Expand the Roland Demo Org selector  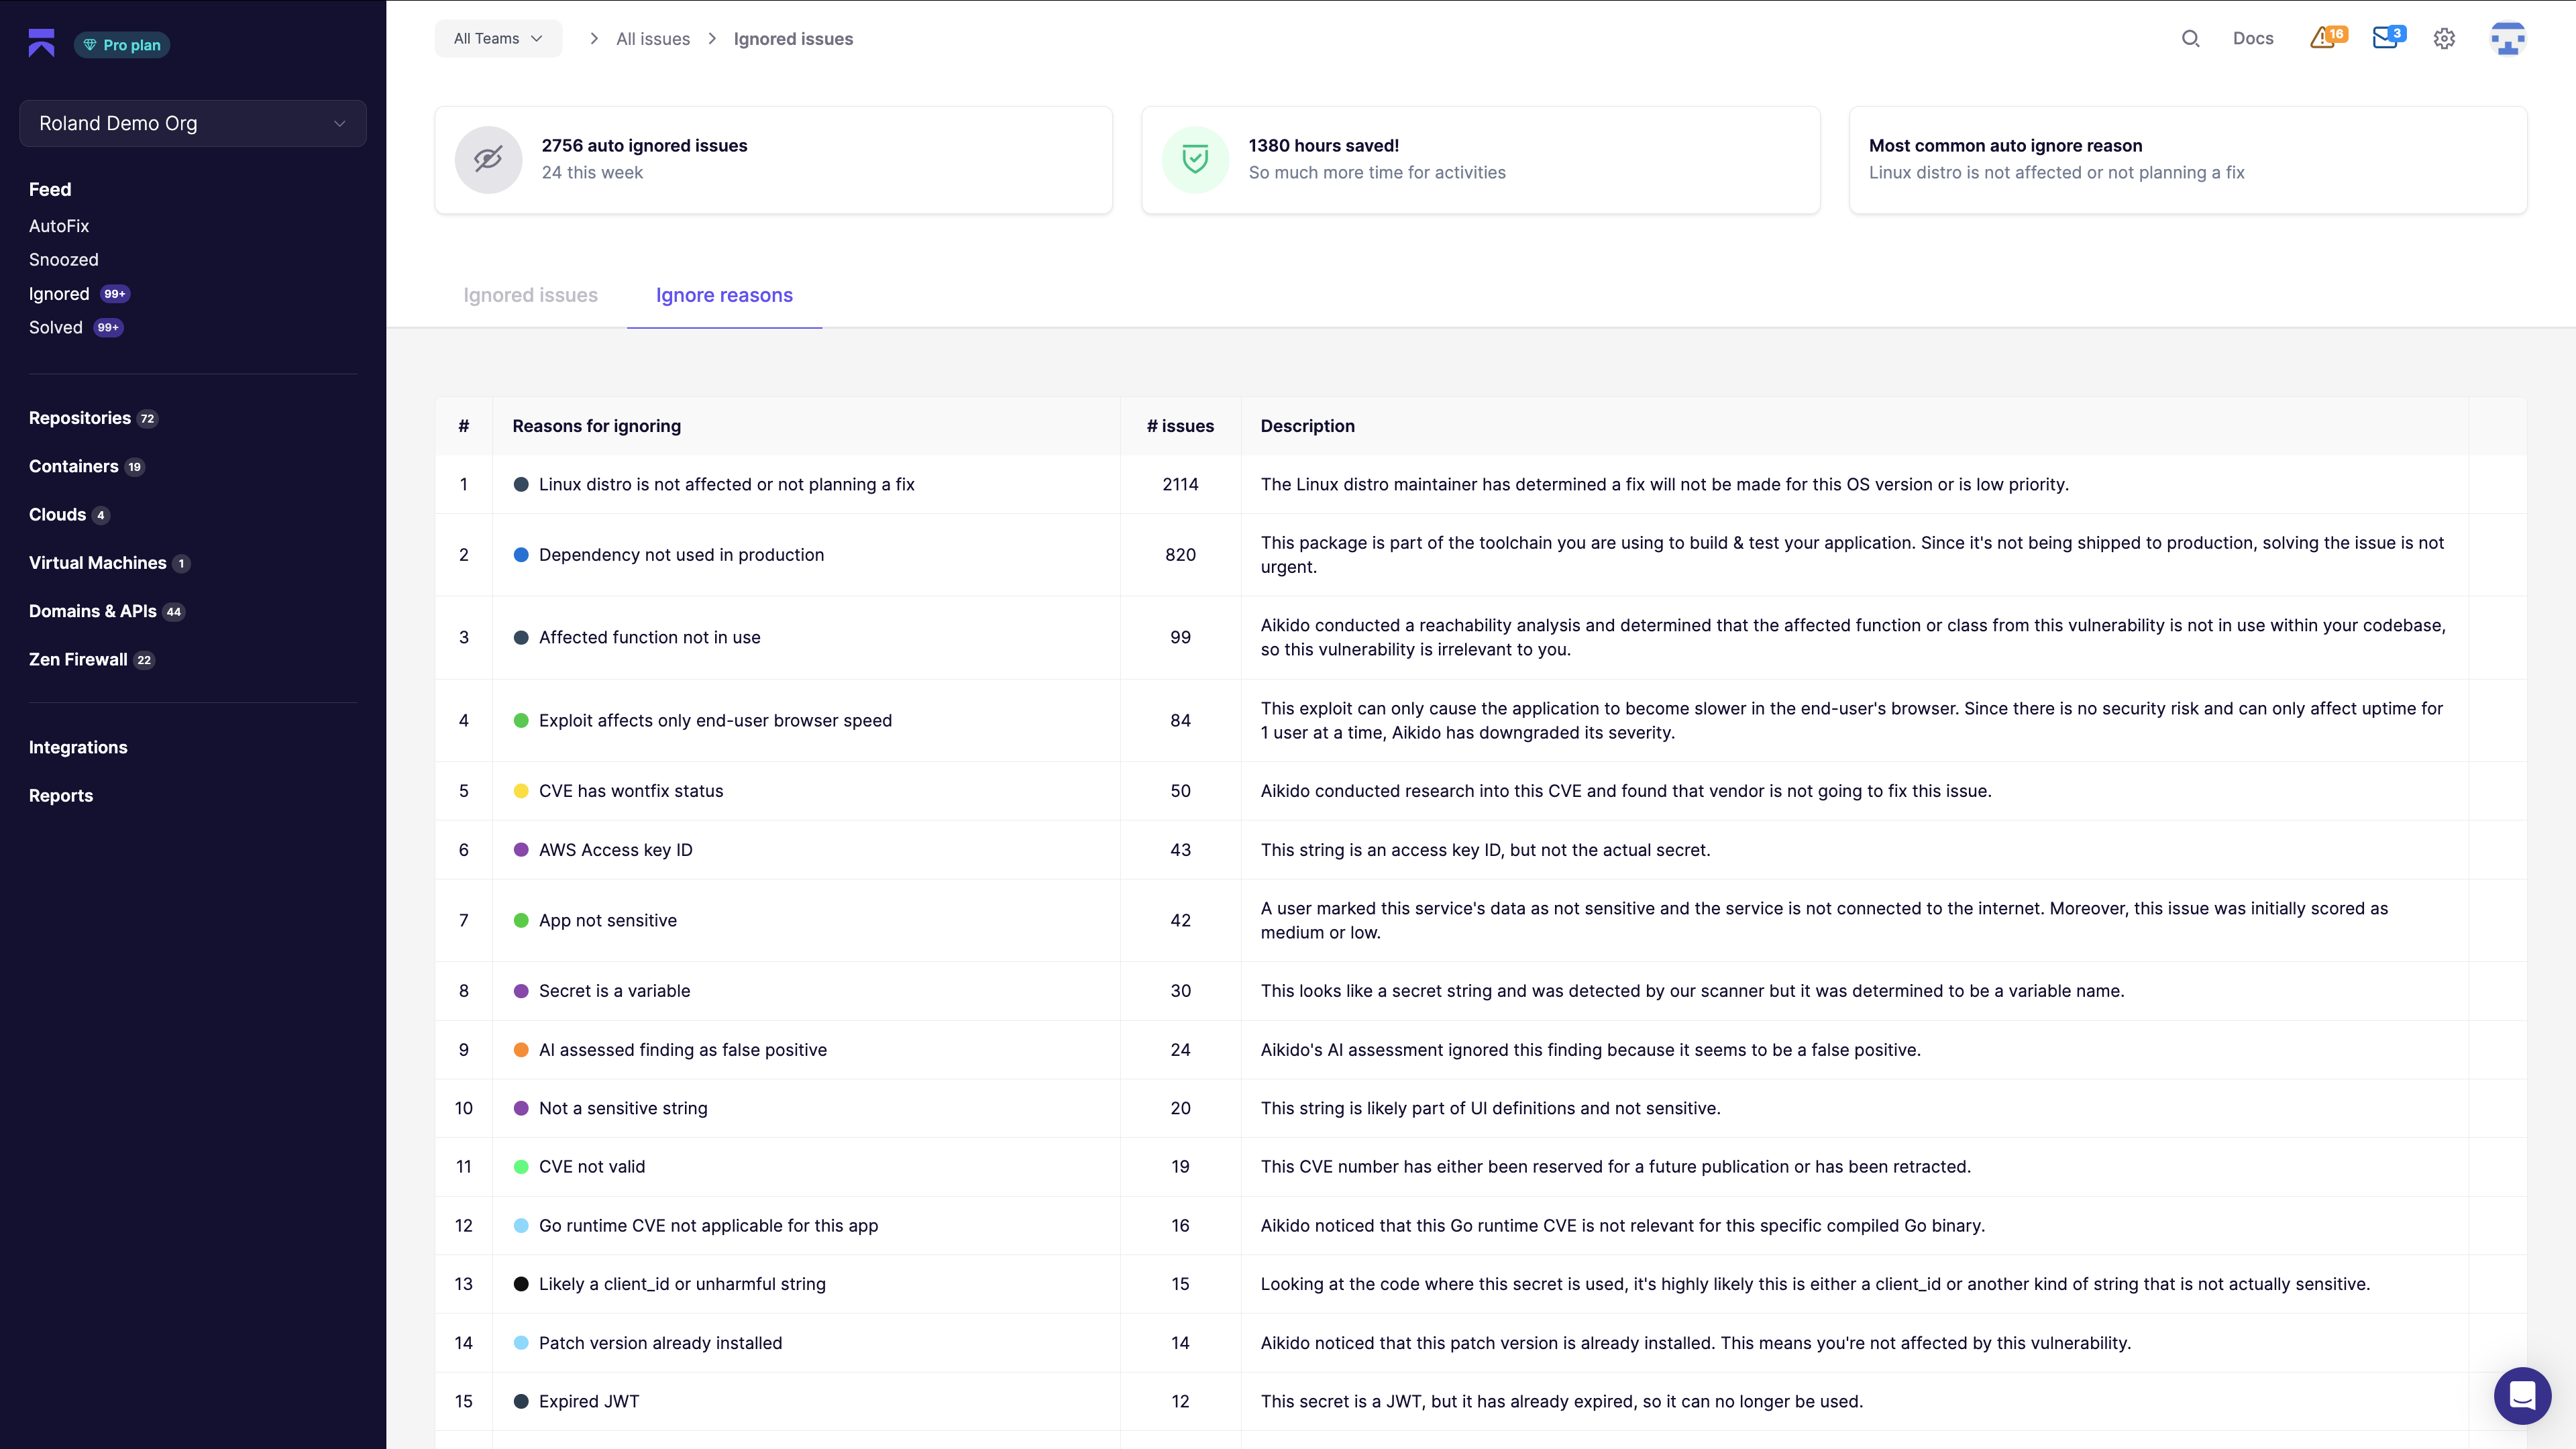coord(193,123)
